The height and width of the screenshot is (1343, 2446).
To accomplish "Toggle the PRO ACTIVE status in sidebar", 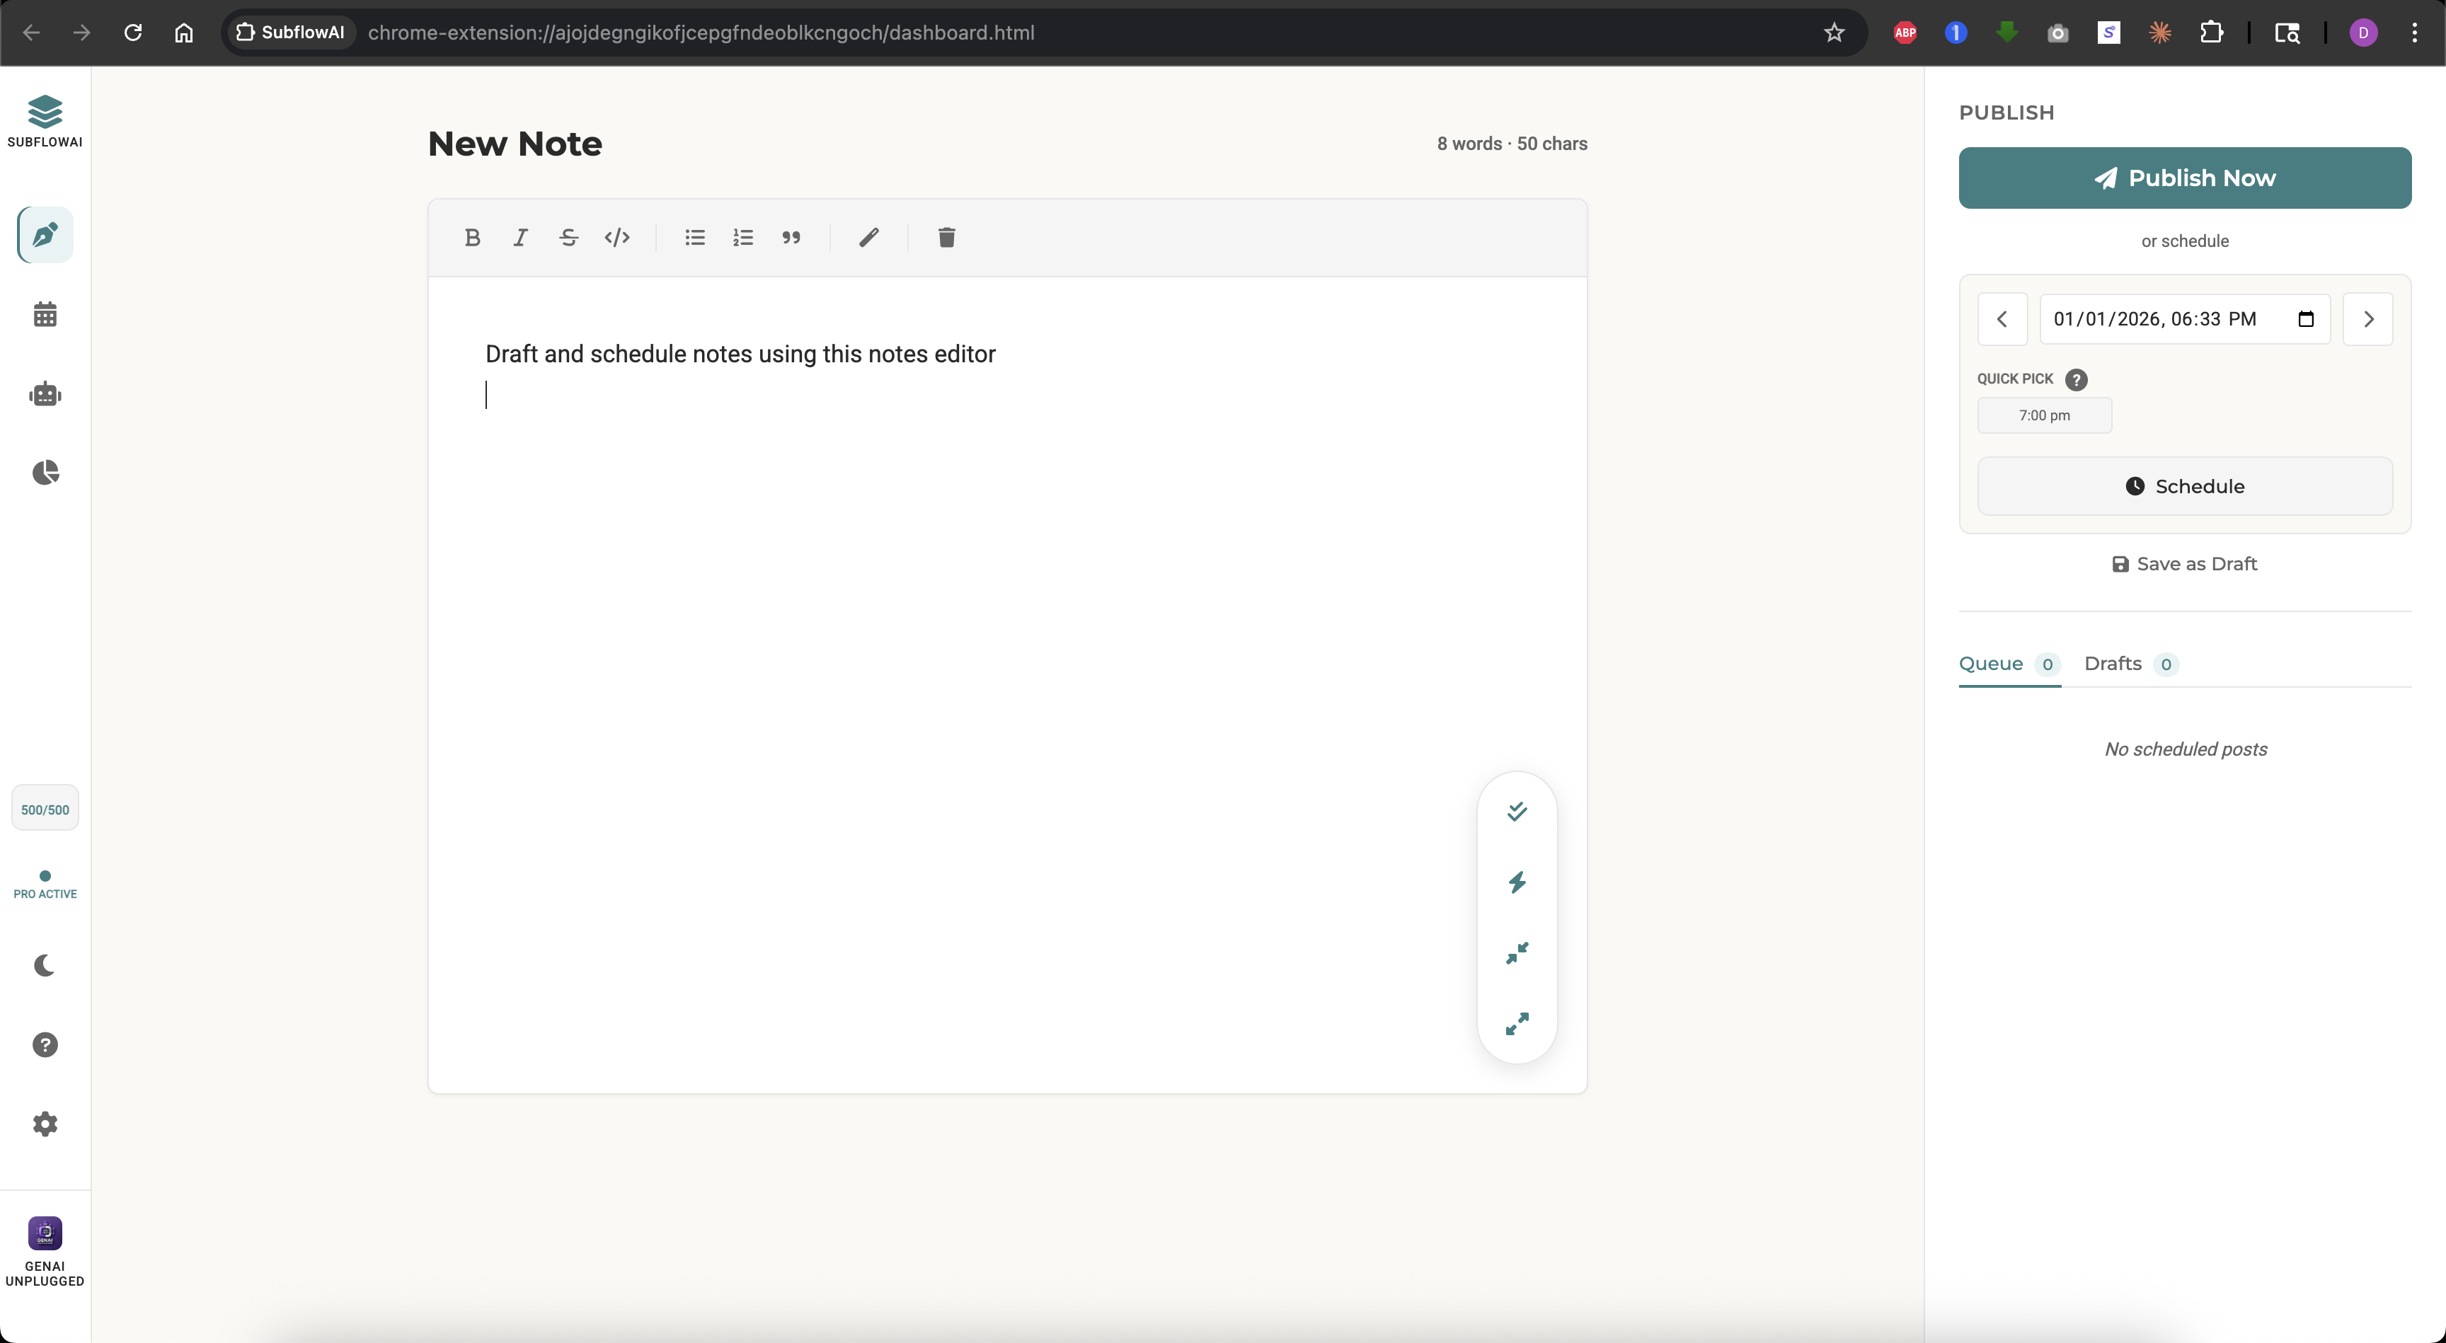I will (x=44, y=887).
